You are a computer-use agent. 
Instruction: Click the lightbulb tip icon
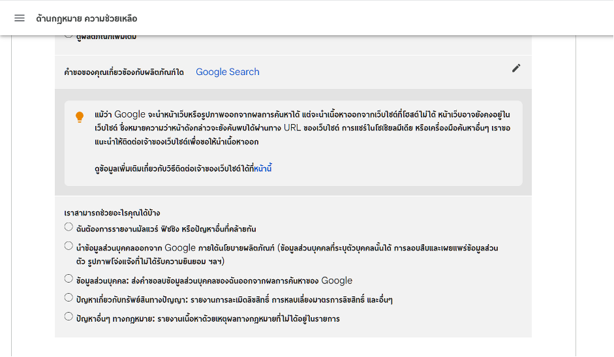click(x=80, y=117)
